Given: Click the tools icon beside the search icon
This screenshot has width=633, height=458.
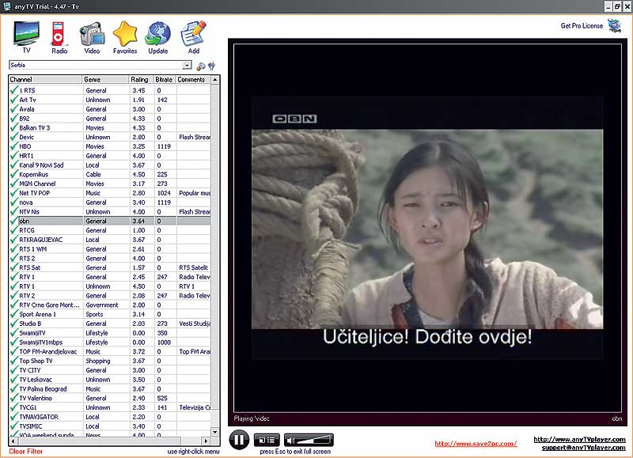Looking at the screenshot, I should click(x=211, y=66).
